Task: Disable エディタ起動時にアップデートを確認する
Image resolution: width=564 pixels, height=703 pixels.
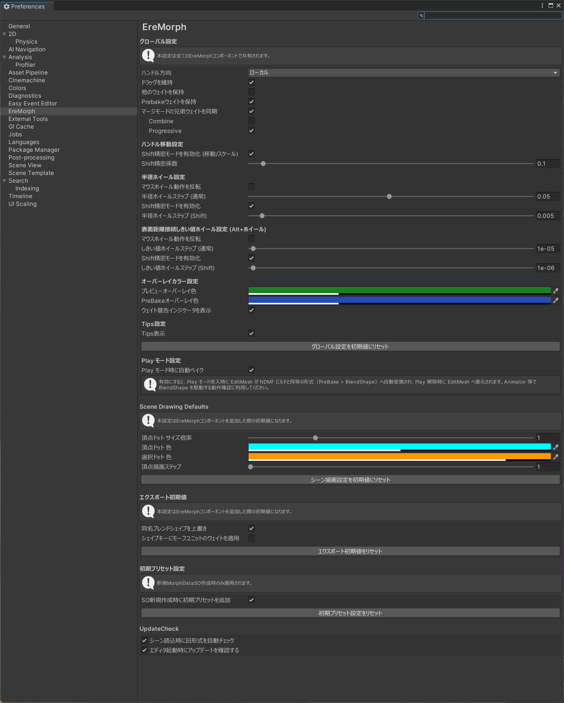Action: 144,650
